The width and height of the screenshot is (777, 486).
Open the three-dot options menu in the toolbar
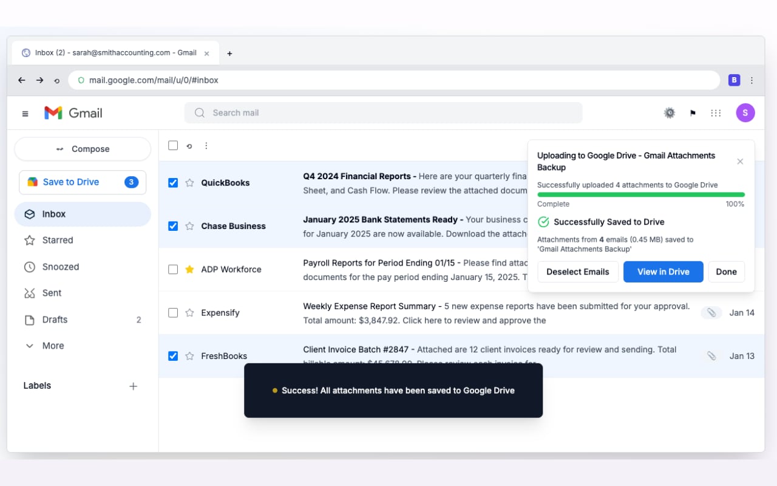206,145
